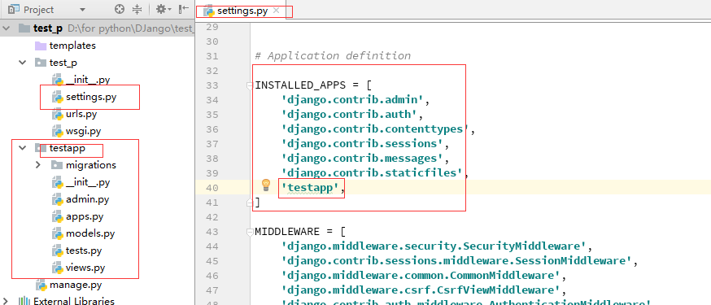Image resolution: width=711 pixels, height=305 pixels.
Task: Open the Project panel gear settings
Action: pos(163,9)
